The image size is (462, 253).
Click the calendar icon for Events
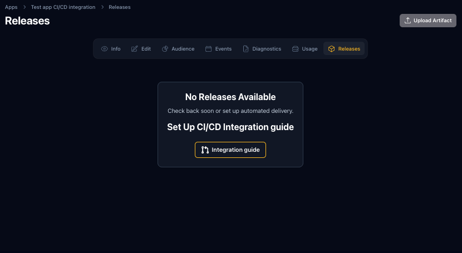[209, 49]
